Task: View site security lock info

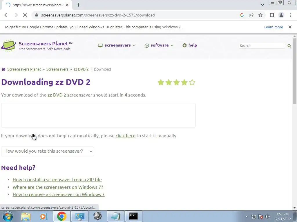Action: click(x=37, y=15)
